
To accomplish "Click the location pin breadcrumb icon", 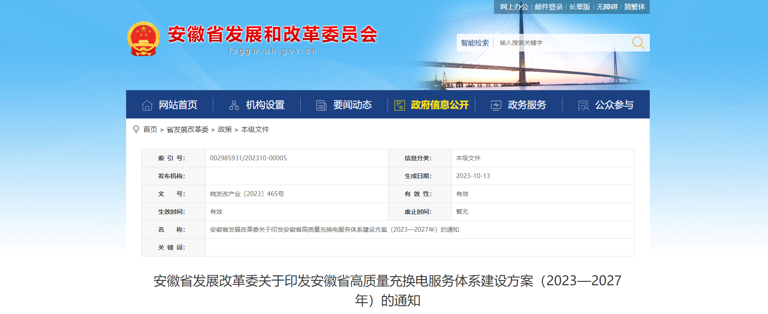I will click(136, 129).
